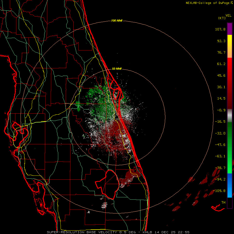Click the -63.1 legend value
The width and height of the screenshot is (234, 234).
tap(220, 156)
